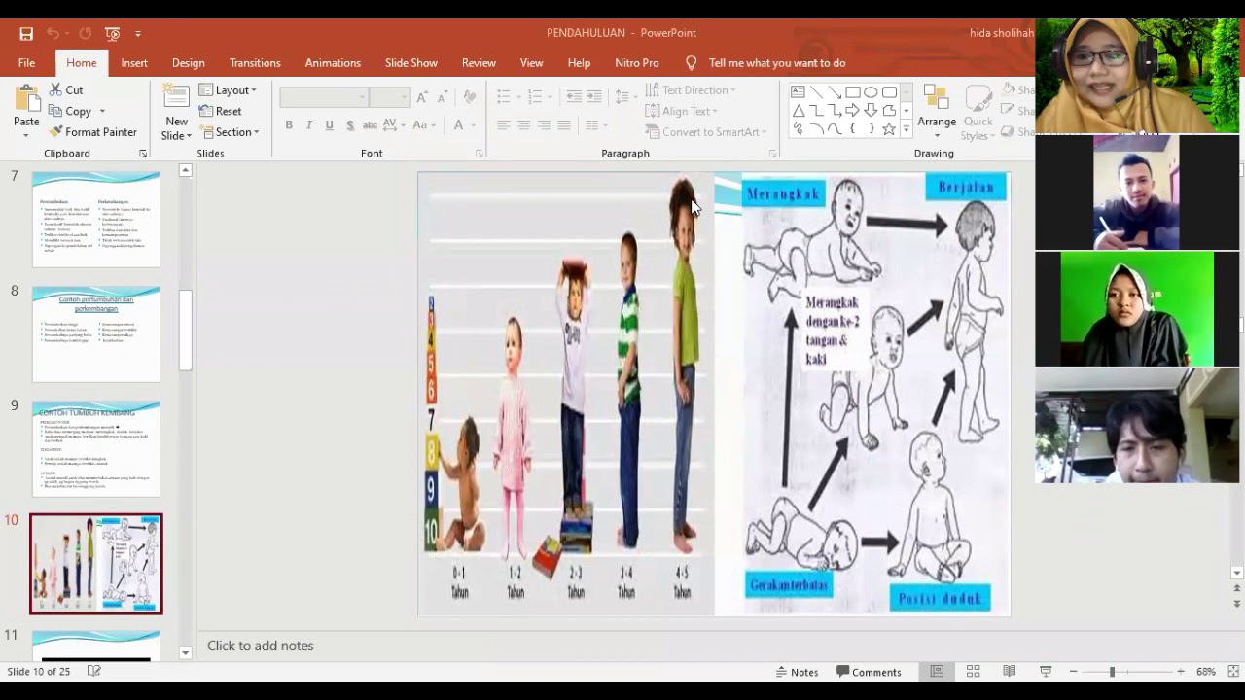This screenshot has width=1245, height=700.
Task: Open the View tab
Action: (x=531, y=62)
